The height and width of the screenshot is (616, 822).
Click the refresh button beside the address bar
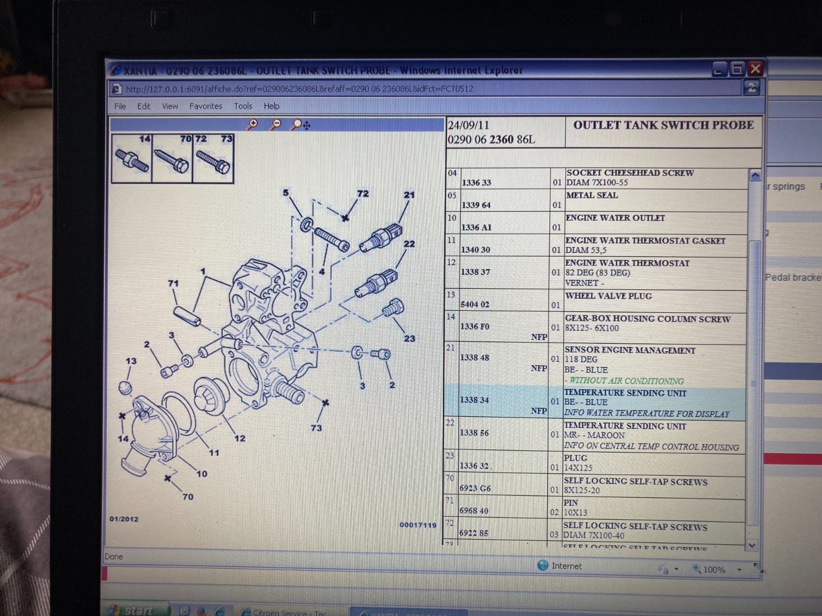coord(751,87)
